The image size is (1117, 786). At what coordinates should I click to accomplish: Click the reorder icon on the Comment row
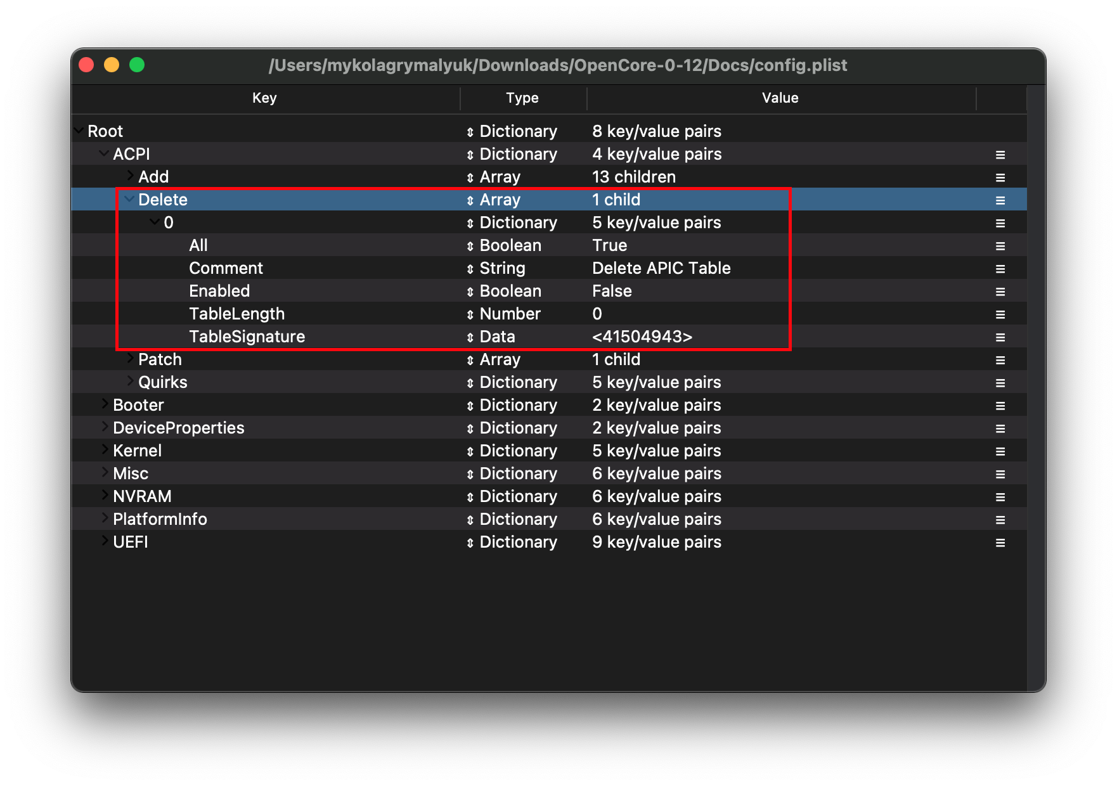point(1000,269)
